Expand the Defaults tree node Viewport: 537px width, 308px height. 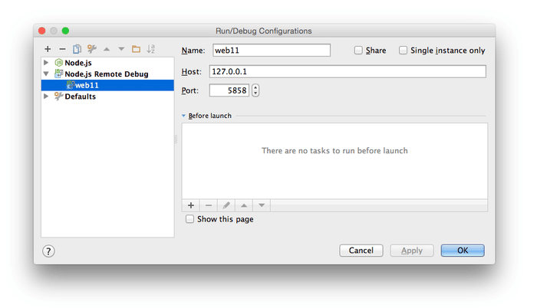tap(46, 97)
